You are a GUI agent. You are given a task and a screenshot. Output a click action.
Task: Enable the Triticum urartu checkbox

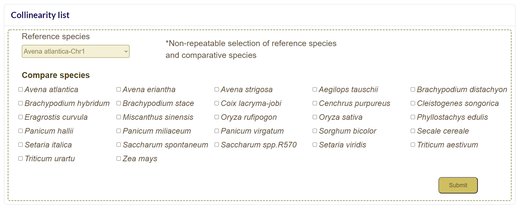pos(21,159)
